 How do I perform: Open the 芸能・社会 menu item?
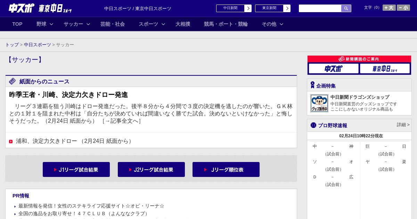point(113,24)
